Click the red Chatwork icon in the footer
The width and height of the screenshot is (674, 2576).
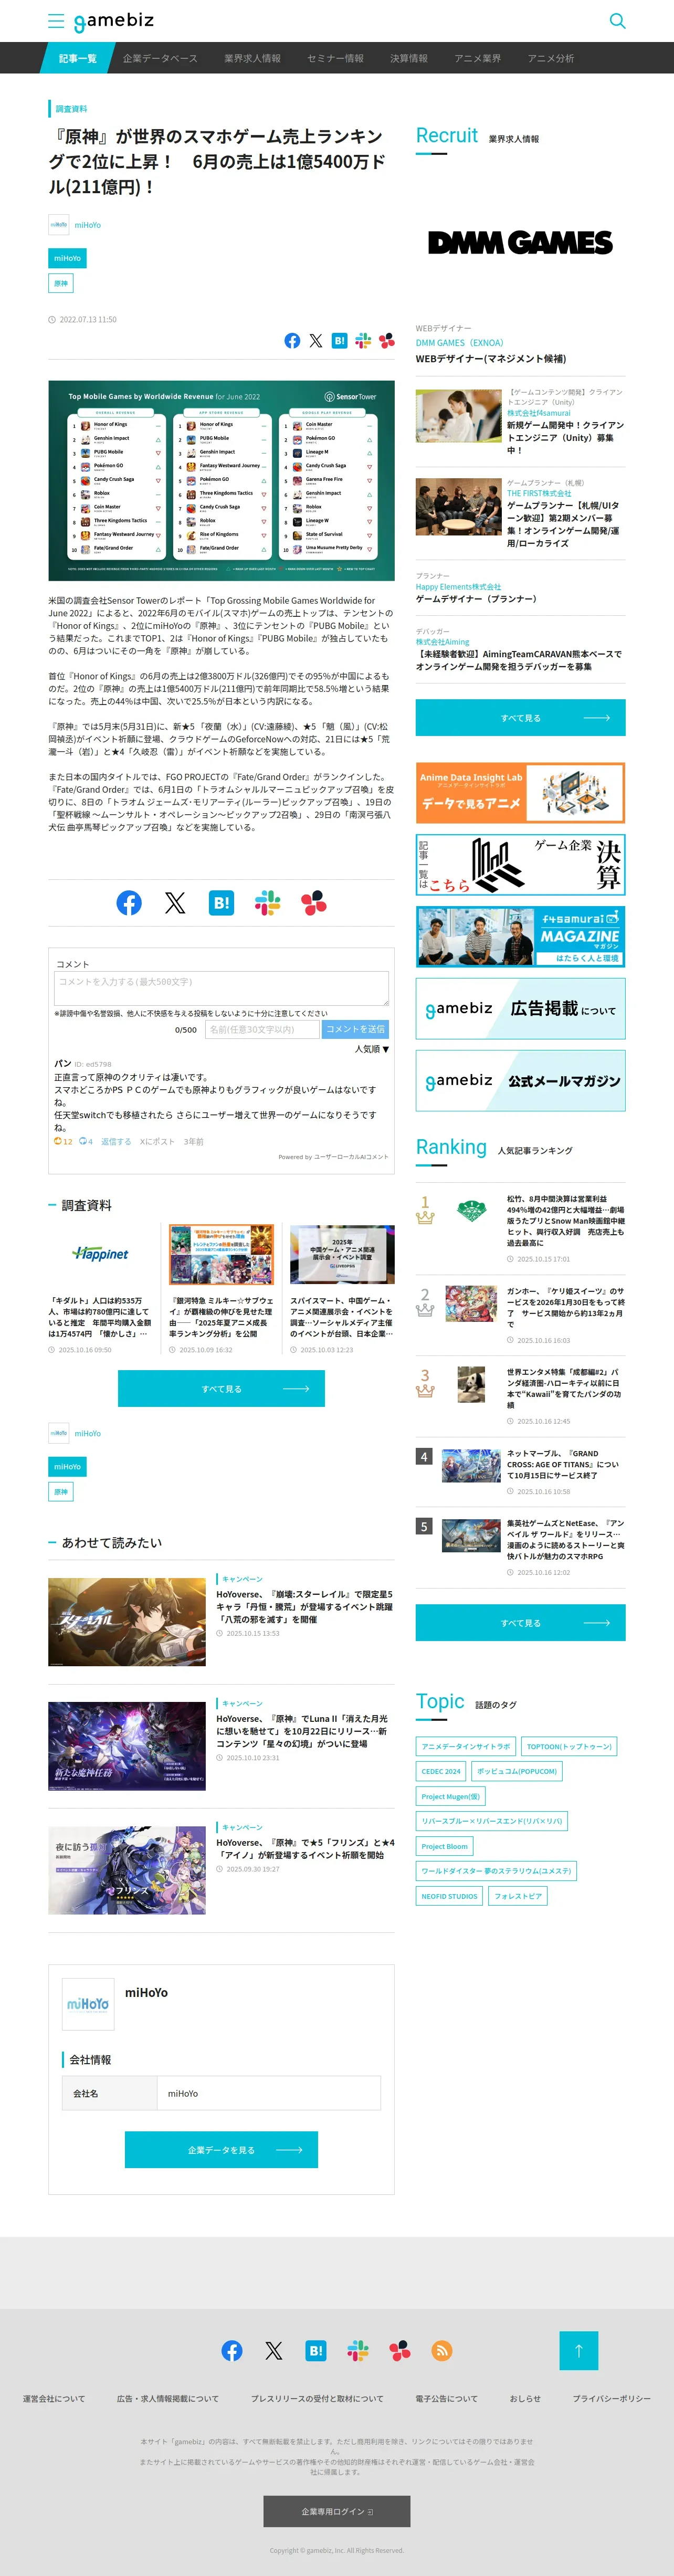pyautogui.click(x=400, y=2350)
